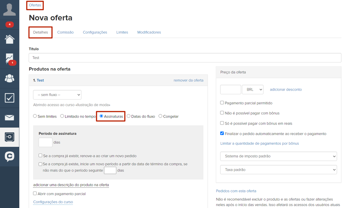Select the safe sales icon in sidebar

pyautogui.click(x=9, y=137)
